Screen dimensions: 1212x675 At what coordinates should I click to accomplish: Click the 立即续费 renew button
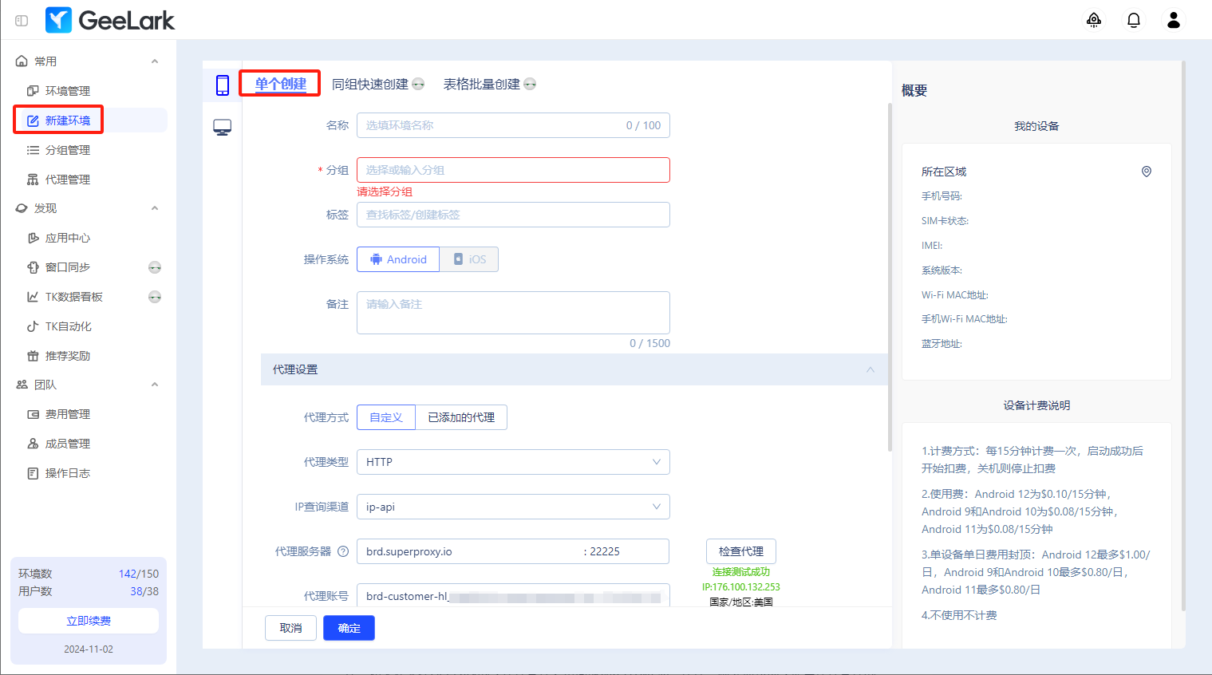point(89,621)
